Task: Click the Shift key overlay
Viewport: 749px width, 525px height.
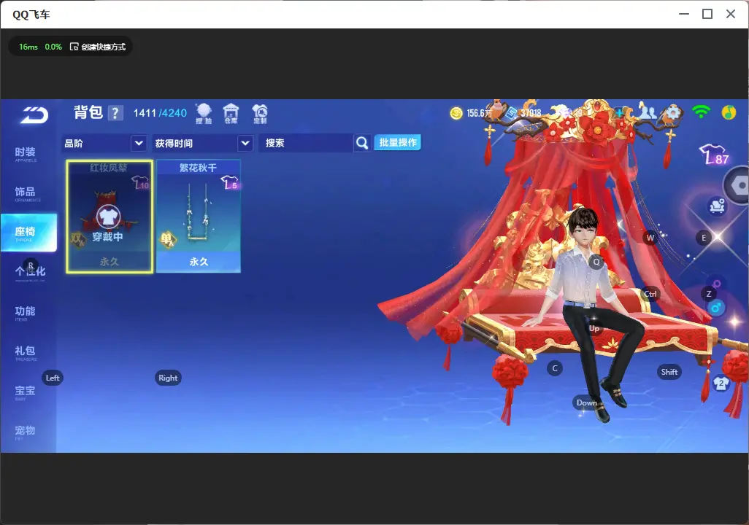Action: (x=669, y=372)
